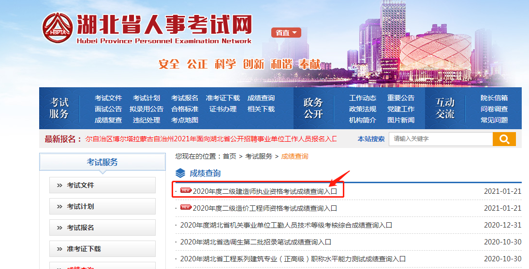The image size is (529, 269).
Task: Click NEW badge on 二级造价工程师 entry
Action: (186, 208)
